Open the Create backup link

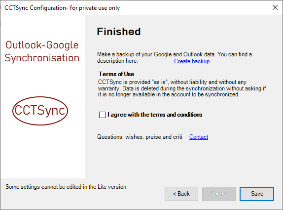pyautogui.click(x=192, y=61)
